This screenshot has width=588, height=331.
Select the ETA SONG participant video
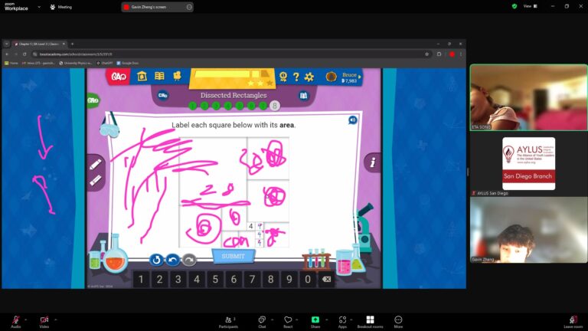coord(529,97)
